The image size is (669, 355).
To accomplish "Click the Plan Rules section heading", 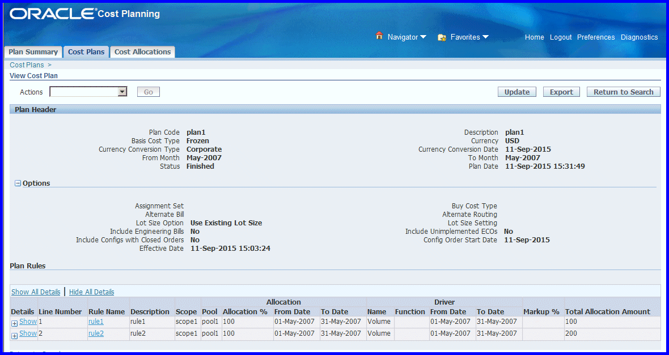I will tap(28, 266).
